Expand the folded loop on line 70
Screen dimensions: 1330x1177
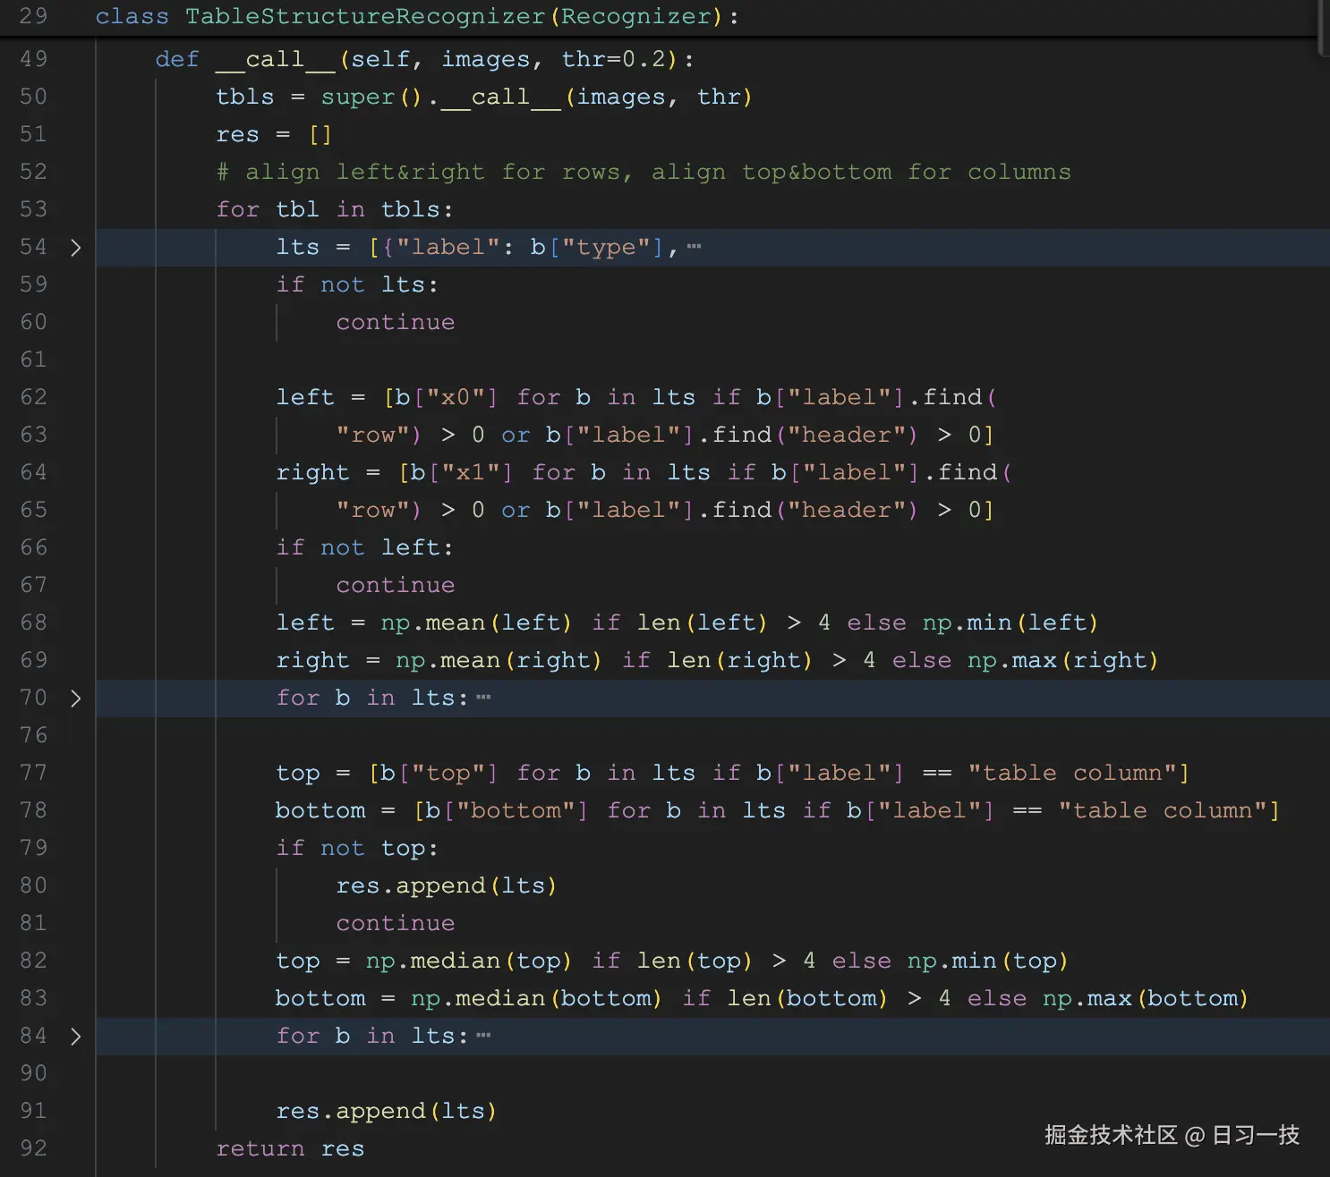[76, 699]
